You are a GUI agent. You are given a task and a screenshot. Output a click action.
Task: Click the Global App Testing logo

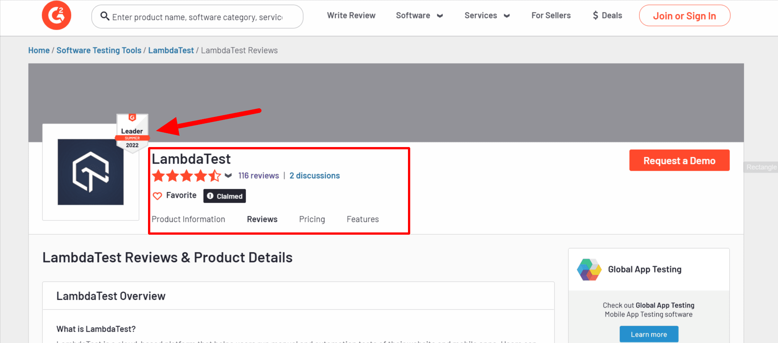(589, 269)
